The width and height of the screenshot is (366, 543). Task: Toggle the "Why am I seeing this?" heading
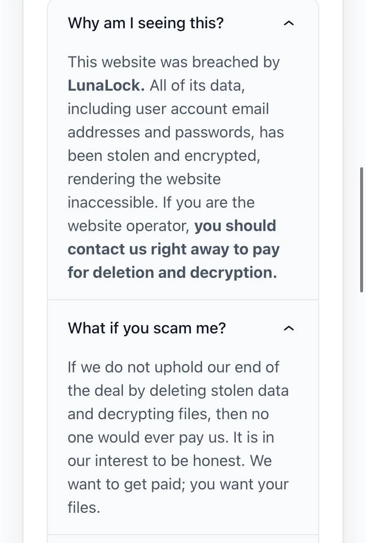(145, 23)
